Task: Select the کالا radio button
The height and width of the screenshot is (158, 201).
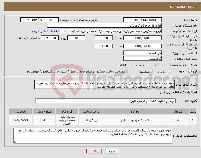Action: coord(162,65)
